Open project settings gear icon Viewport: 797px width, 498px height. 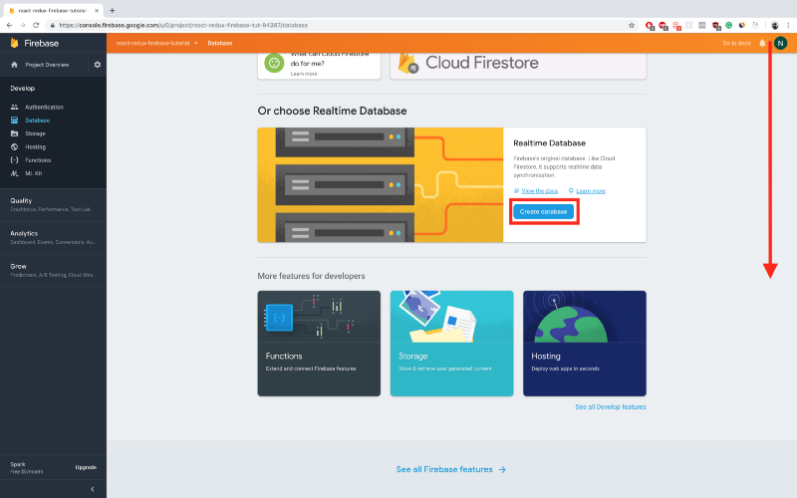(98, 65)
